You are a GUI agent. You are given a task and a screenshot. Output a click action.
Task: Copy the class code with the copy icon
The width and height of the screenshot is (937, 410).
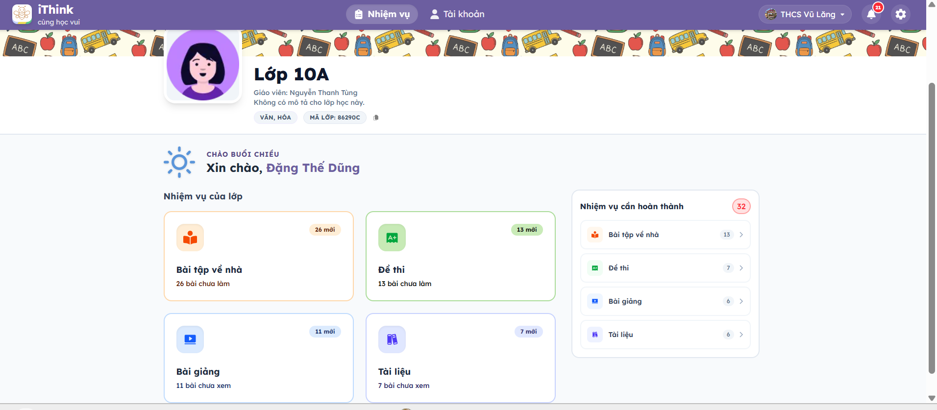[x=376, y=118]
